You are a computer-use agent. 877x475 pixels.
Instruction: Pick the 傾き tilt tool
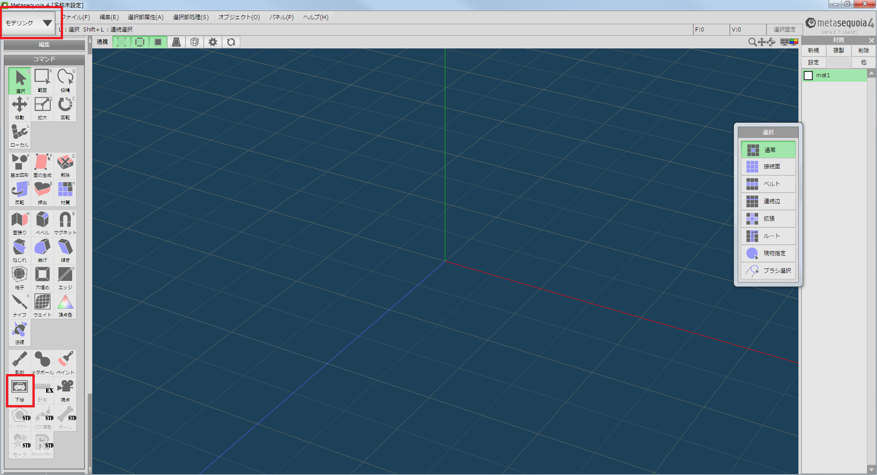(x=65, y=251)
